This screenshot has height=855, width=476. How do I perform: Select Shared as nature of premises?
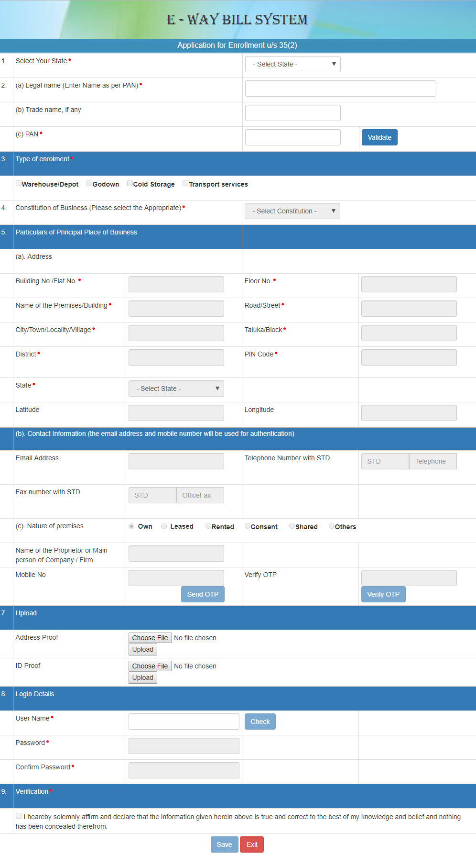click(292, 526)
